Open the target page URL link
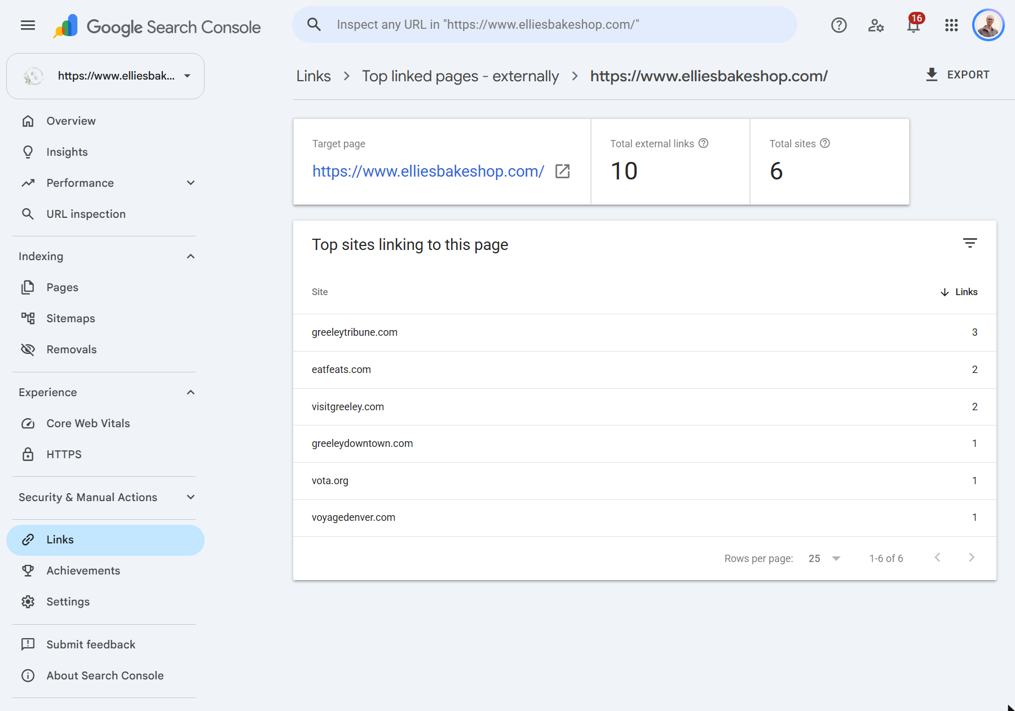Viewport: 1015px width, 711px height. pos(428,171)
